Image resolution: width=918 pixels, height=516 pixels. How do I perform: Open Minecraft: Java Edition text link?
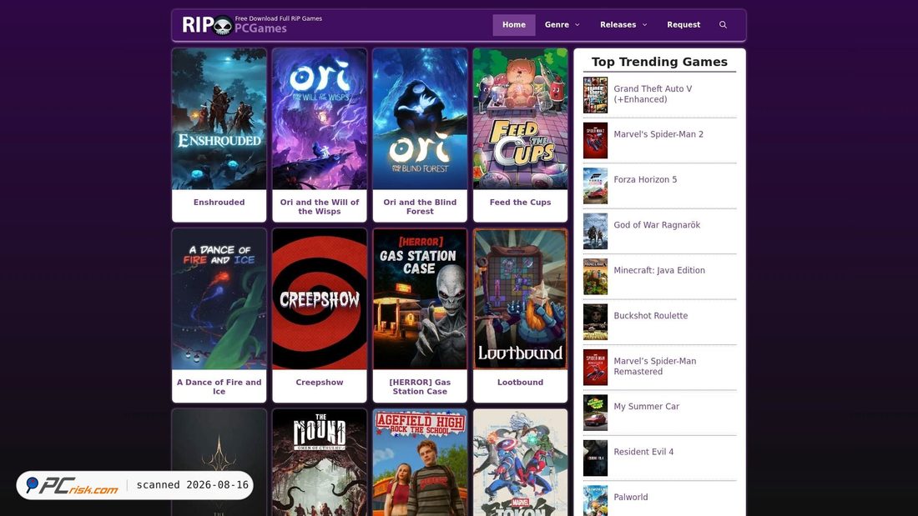(659, 270)
